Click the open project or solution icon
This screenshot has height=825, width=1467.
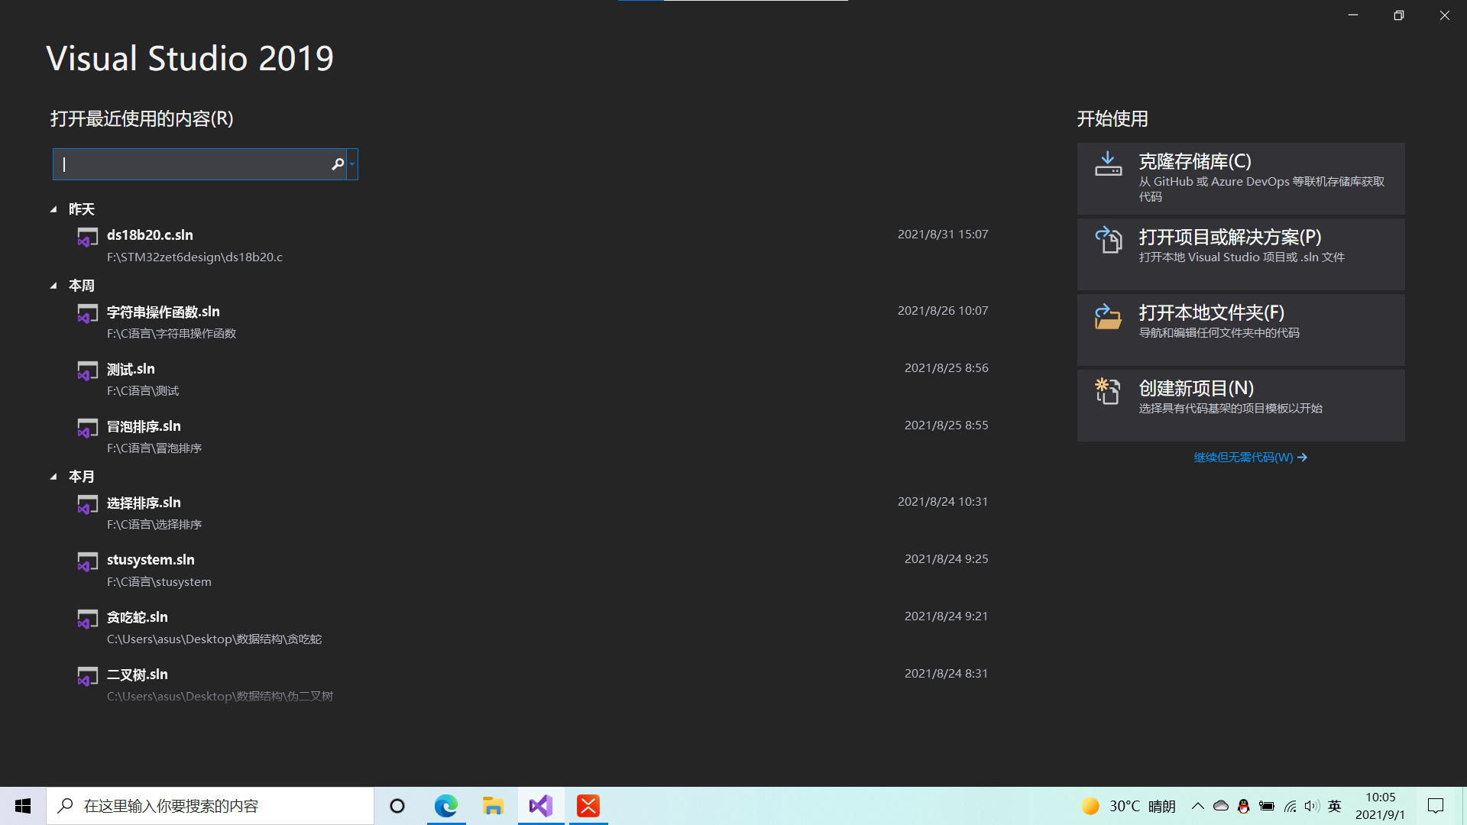(x=1108, y=240)
